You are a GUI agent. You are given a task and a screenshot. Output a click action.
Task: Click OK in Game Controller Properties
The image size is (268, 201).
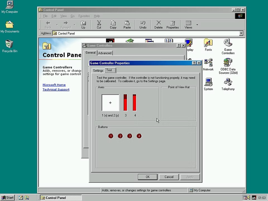148,177
